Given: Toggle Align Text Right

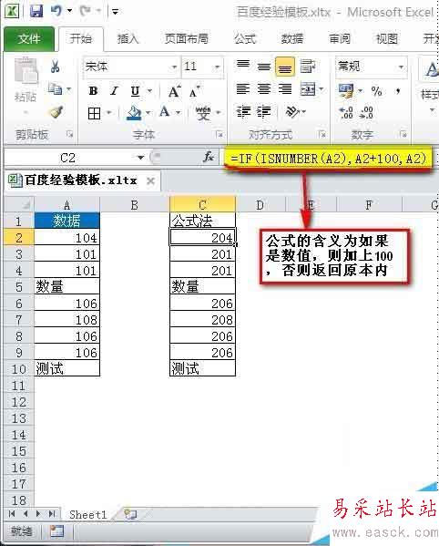Looking at the screenshot, I should point(285,88).
